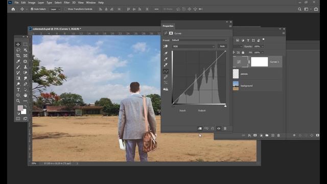Select the Pen tool
The image size is (327, 184).
click(25, 84)
